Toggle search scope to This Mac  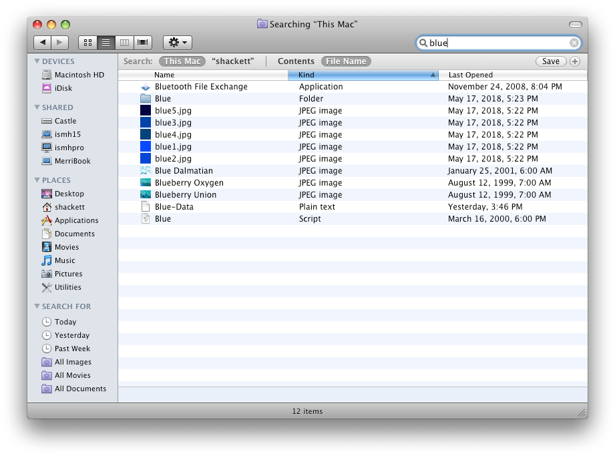click(x=182, y=61)
